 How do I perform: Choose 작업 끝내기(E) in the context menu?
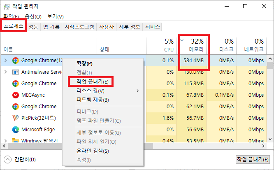click(x=103, y=82)
